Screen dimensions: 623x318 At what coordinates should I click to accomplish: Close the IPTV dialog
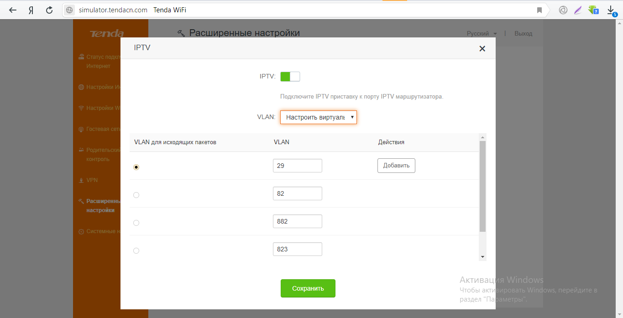[482, 48]
